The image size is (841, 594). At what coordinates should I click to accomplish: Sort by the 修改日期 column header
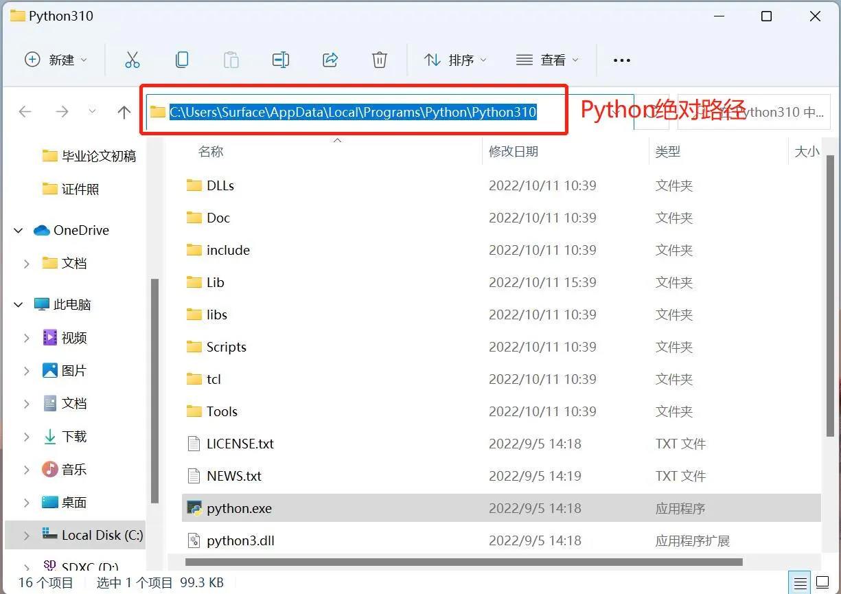[x=514, y=152]
